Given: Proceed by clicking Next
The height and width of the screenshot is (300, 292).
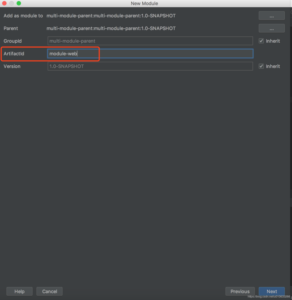Looking at the screenshot, I should coord(271,291).
